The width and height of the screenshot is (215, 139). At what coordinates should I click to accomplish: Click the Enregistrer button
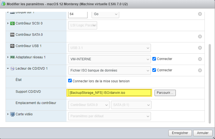point(180,133)
